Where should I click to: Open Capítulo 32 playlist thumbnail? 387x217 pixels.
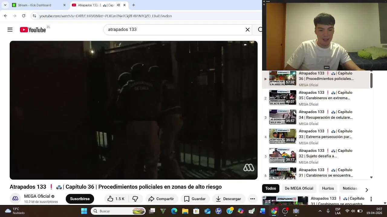tap(283, 155)
